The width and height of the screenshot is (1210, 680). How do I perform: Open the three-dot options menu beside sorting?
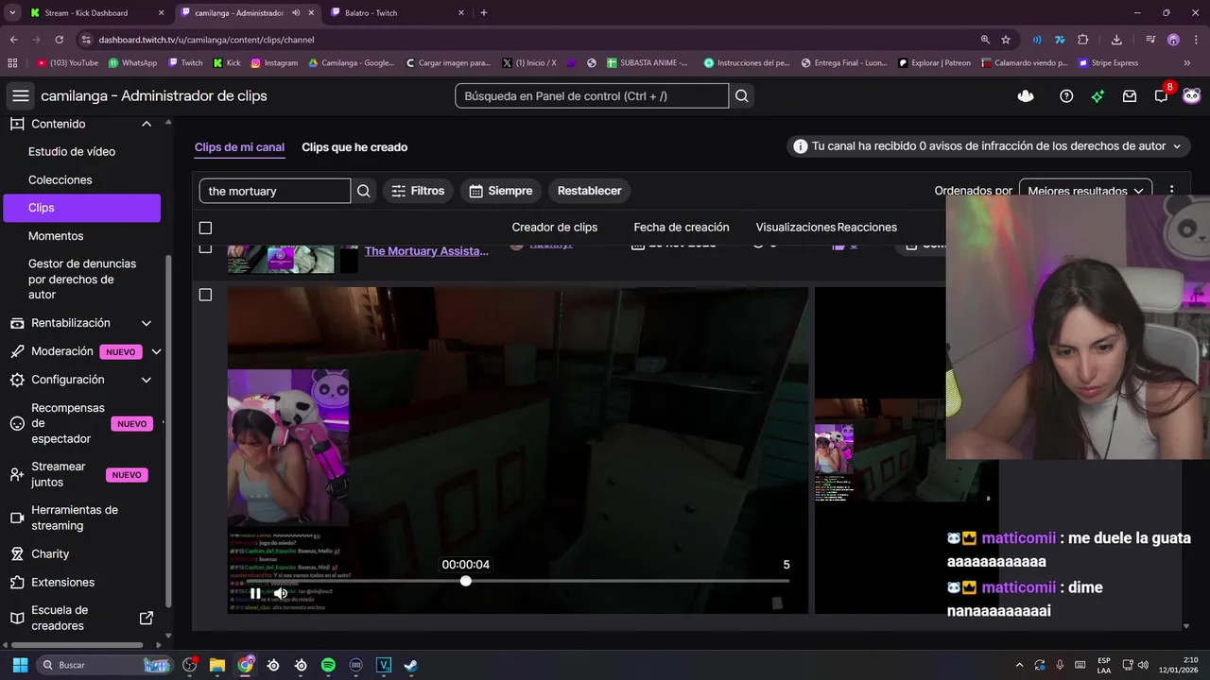(x=1171, y=190)
